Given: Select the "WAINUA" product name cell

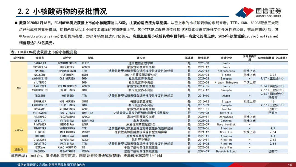Looking at the screenshot, I should (x=40, y=71).
